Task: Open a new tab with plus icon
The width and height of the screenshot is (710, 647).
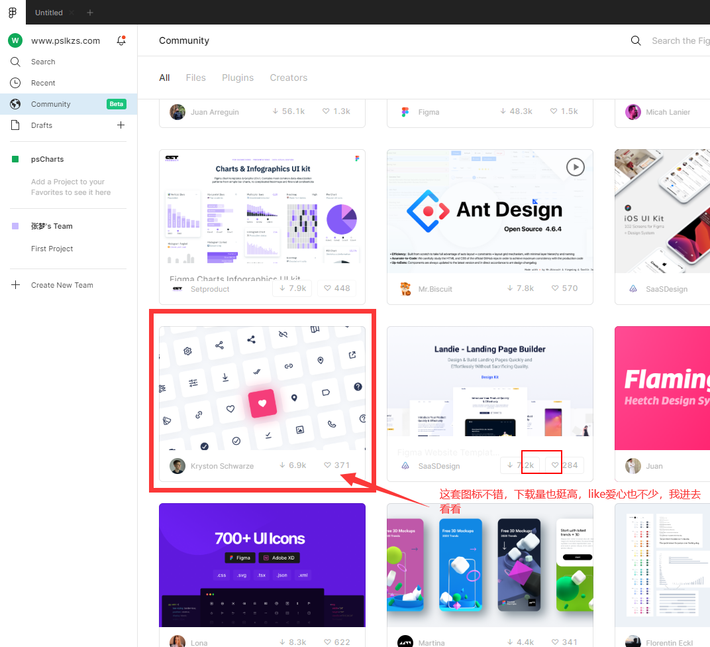Action: 89,13
